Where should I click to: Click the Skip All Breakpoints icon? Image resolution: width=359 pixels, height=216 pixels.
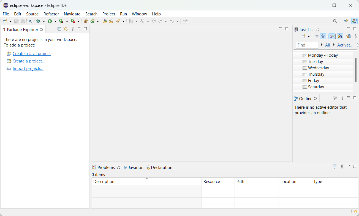(x=30, y=21)
